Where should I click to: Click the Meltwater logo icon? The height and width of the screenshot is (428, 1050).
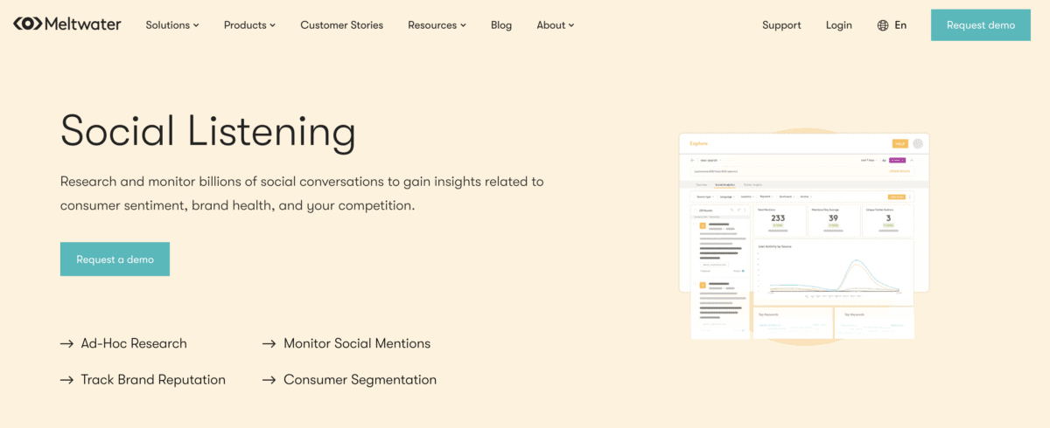coord(27,24)
